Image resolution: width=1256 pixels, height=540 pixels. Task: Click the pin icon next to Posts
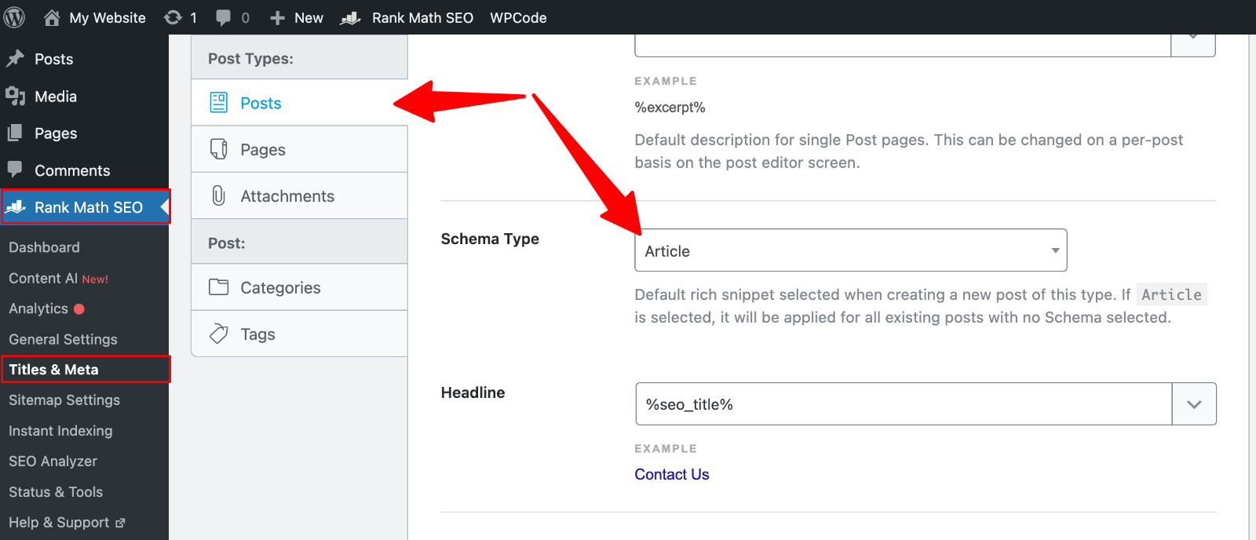click(15, 59)
